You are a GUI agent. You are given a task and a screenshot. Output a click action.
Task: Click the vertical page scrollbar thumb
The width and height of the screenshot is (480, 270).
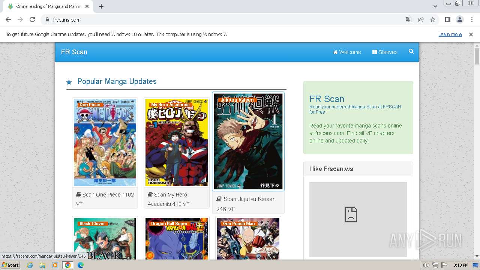477,56
